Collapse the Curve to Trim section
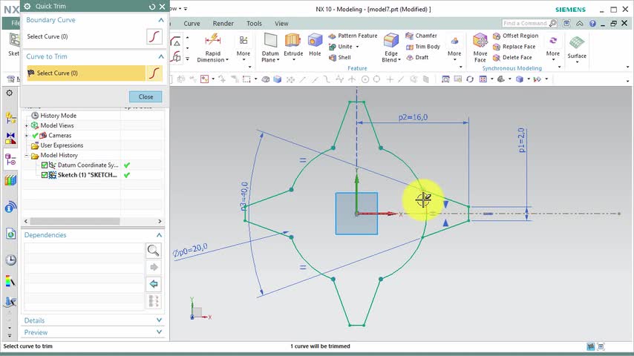Image resolution: width=634 pixels, height=356 pixels. [161, 56]
